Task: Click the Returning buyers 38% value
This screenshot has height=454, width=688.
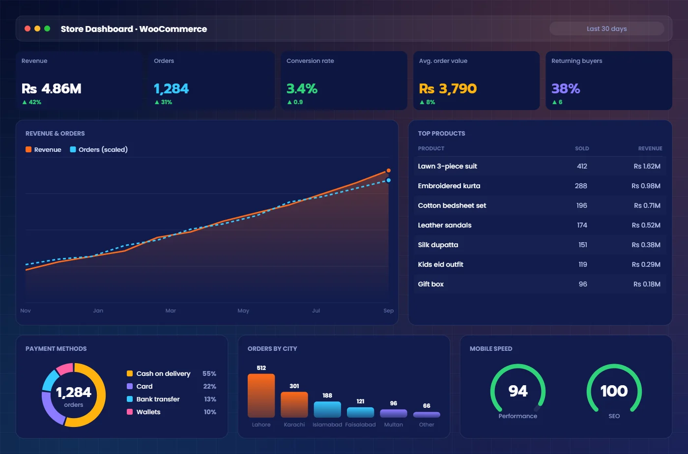Action: (x=566, y=88)
